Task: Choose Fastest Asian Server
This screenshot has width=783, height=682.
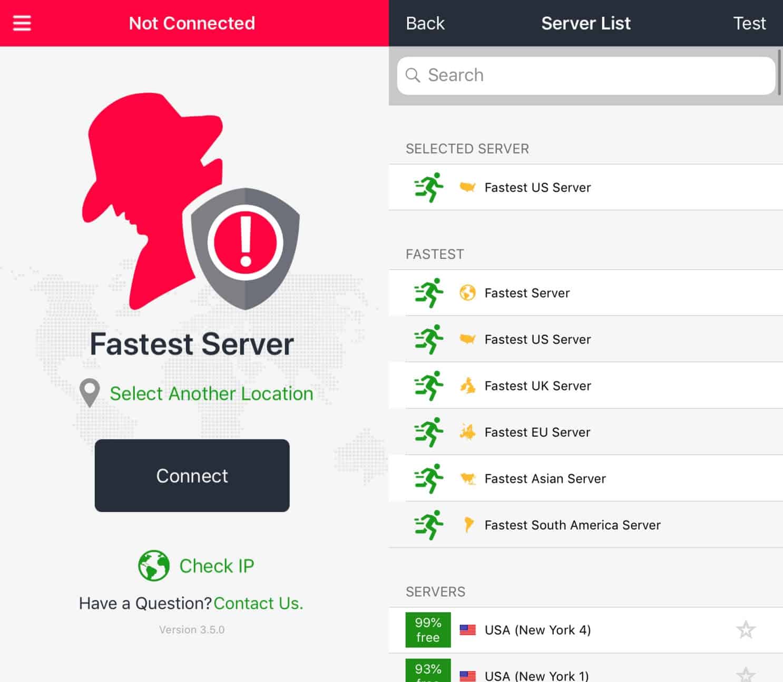Action: click(x=586, y=478)
